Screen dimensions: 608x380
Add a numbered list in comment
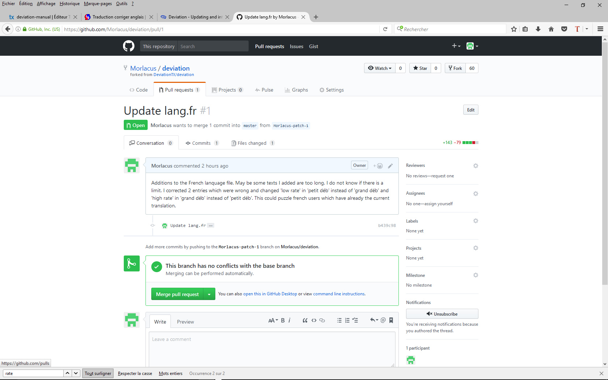347,320
